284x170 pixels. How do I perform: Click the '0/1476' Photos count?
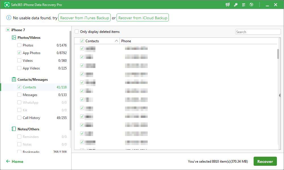[x=62, y=45]
